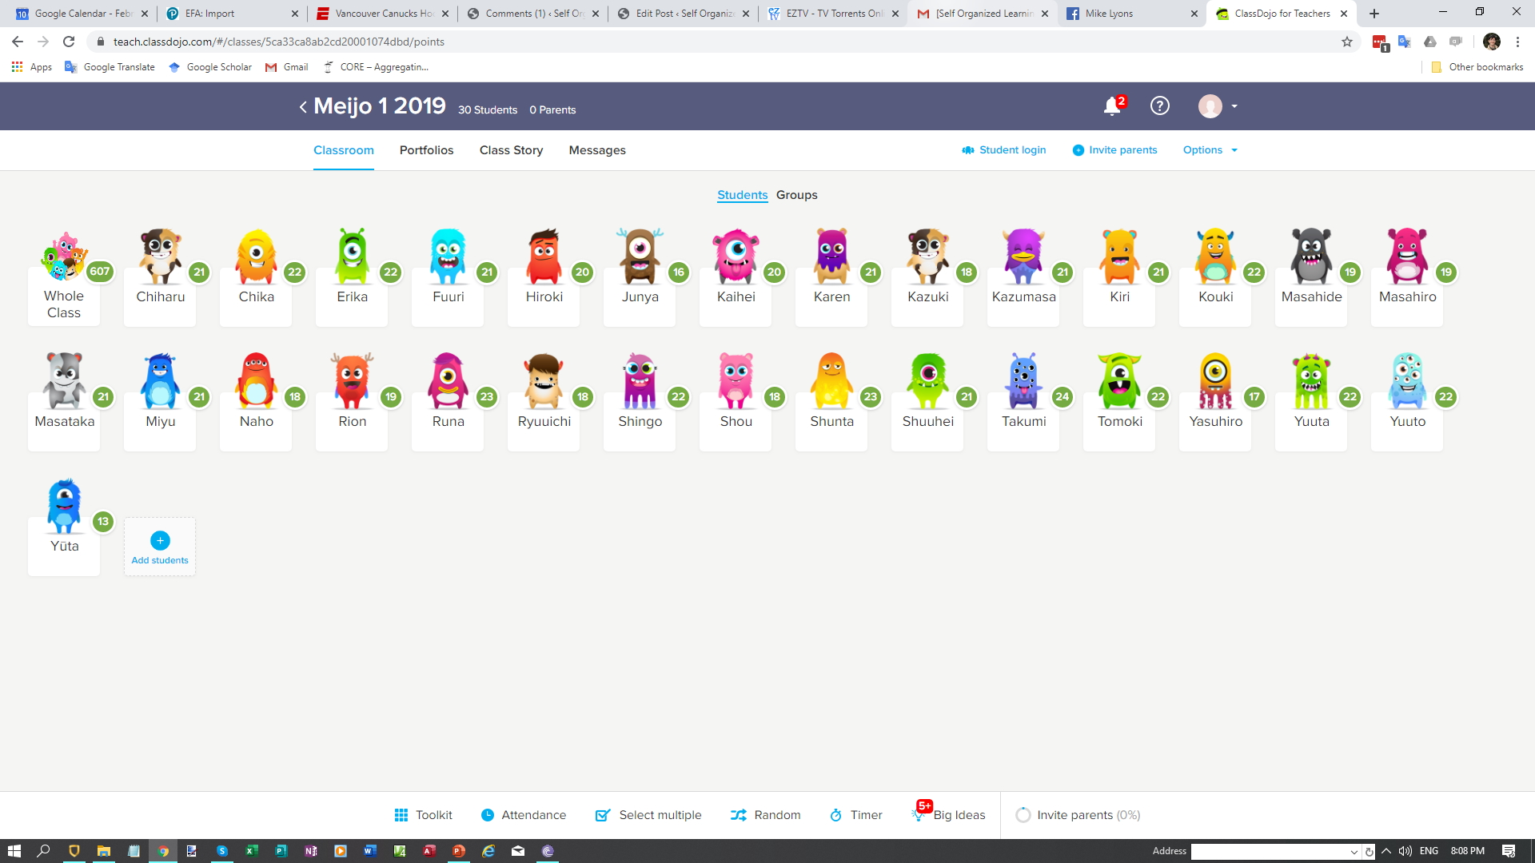The height and width of the screenshot is (863, 1535).
Task: Switch to the Classroom tab
Action: click(344, 150)
